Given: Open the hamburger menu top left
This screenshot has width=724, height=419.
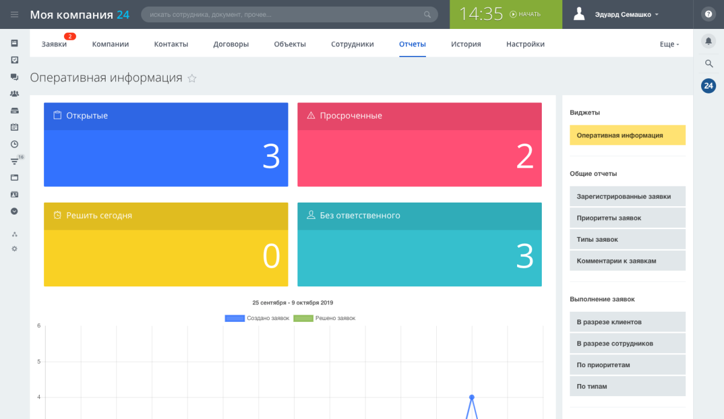Looking at the screenshot, I should click(14, 14).
